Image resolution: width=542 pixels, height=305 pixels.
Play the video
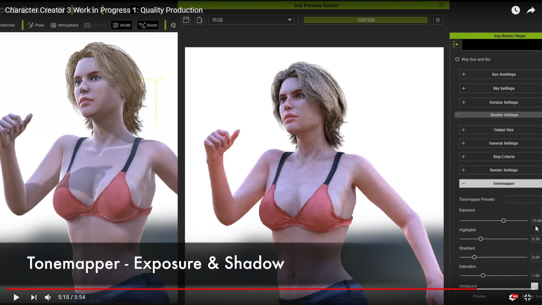coord(16,297)
